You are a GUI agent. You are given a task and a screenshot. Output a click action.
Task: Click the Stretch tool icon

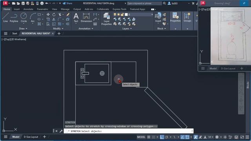tap(48, 24)
